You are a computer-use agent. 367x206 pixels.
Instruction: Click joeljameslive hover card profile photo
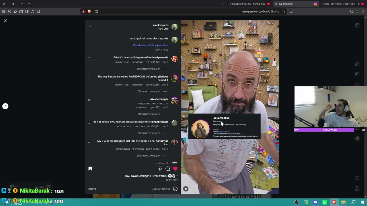click(x=200, y=128)
